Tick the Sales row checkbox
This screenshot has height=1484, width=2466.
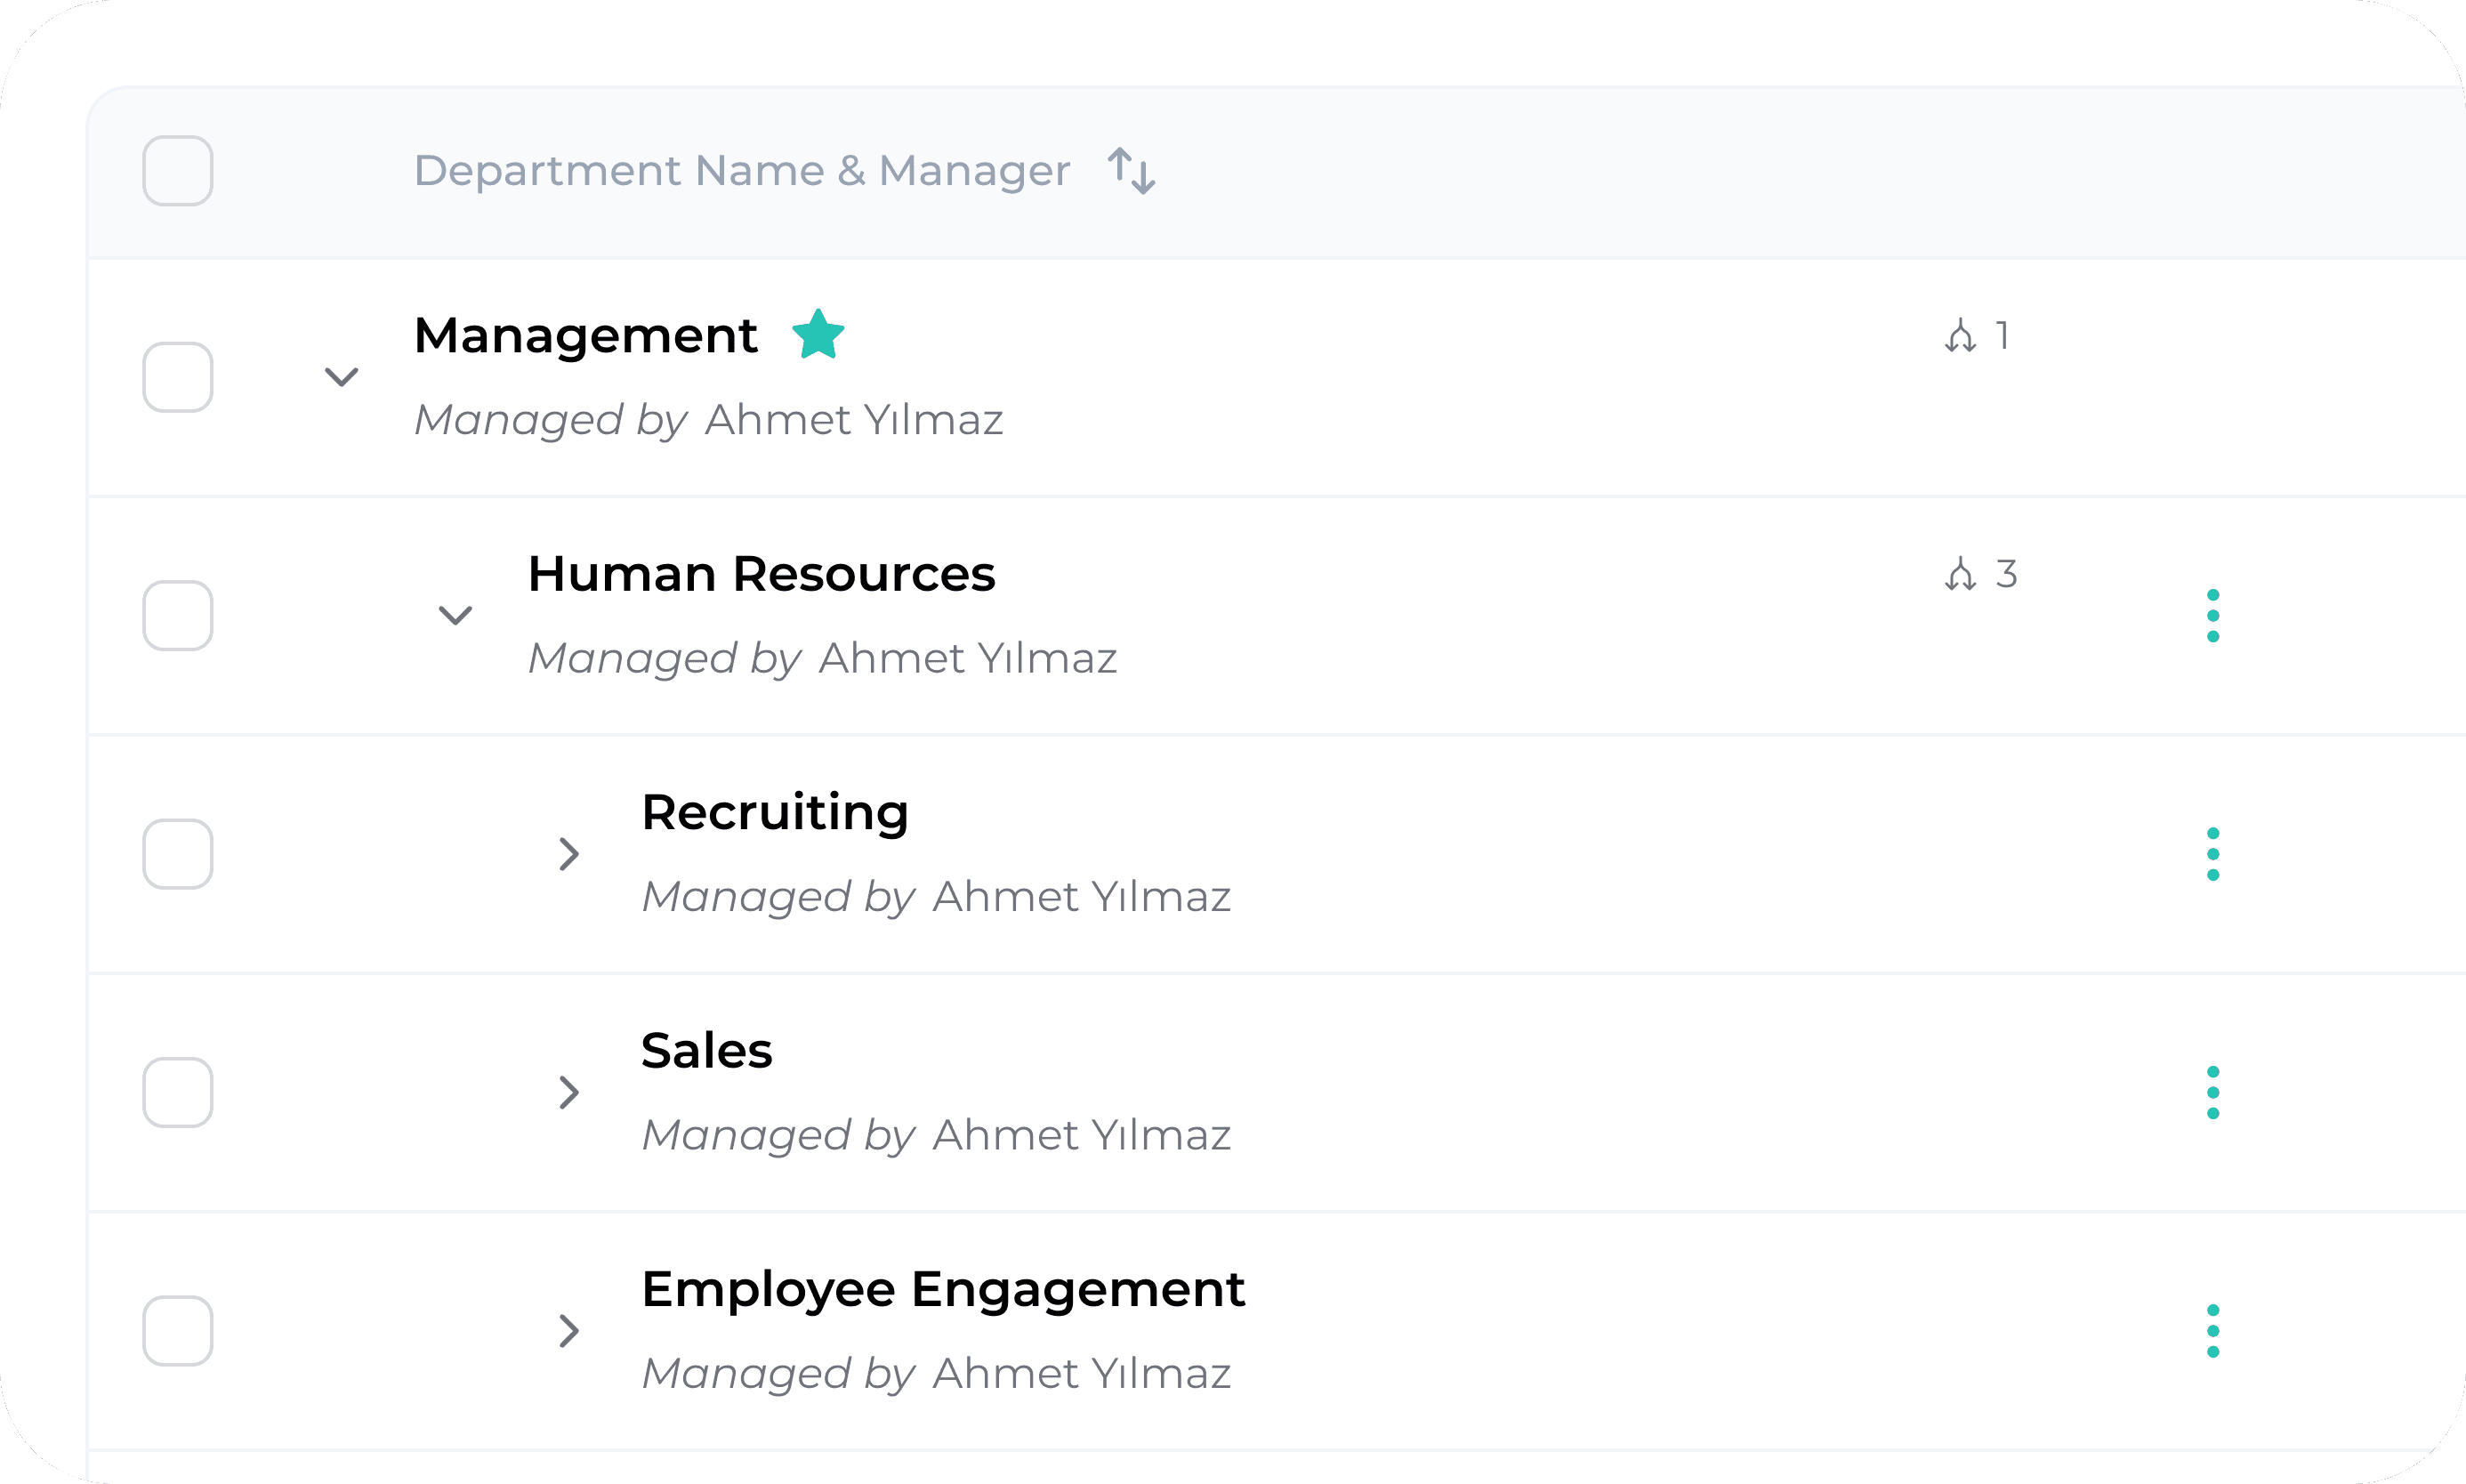point(178,1092)
